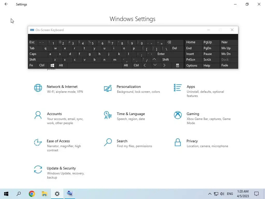The image size is (265, 199).
Task: Open the Privacy settings link
Action: pos(192,141)
